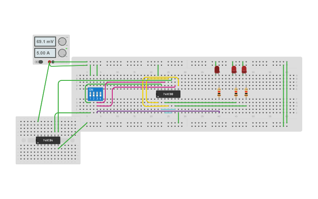Select the leftmost resistor

(x=219, y=92)
